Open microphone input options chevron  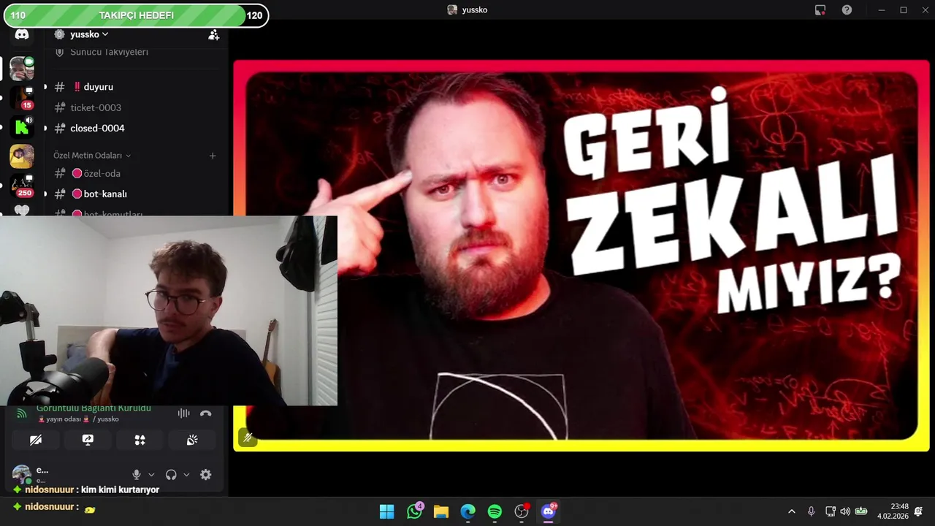[x=151, y=474]
